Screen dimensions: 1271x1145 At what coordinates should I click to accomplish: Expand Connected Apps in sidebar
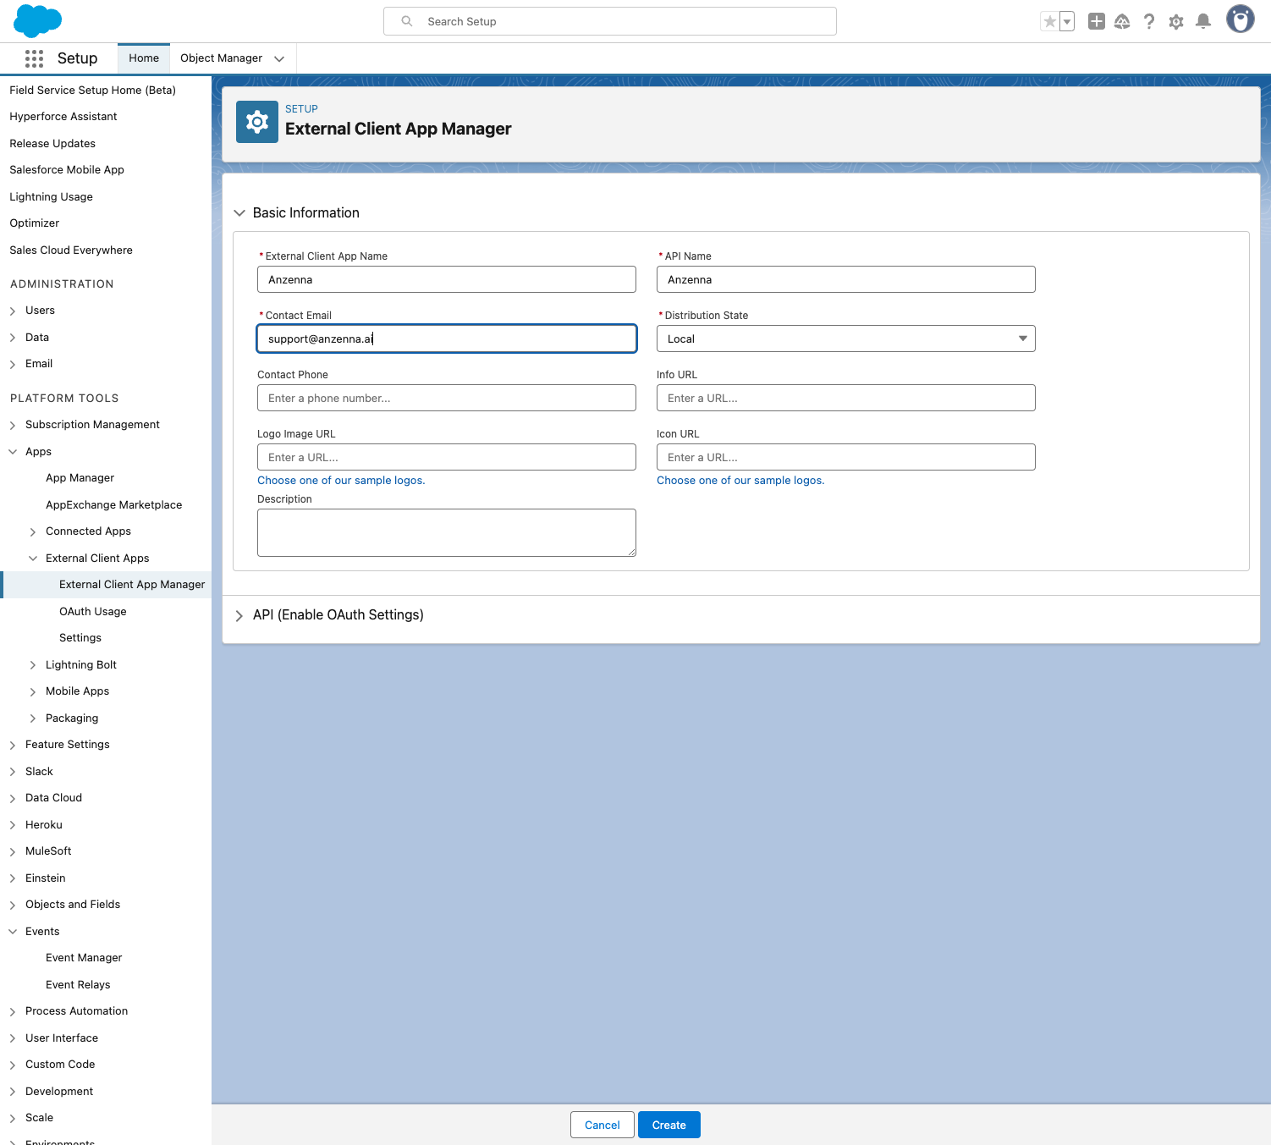point(33,531)
